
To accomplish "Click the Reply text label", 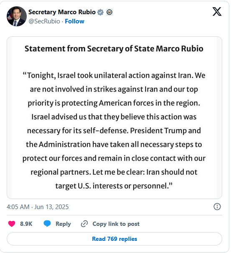I will [63, 224].
